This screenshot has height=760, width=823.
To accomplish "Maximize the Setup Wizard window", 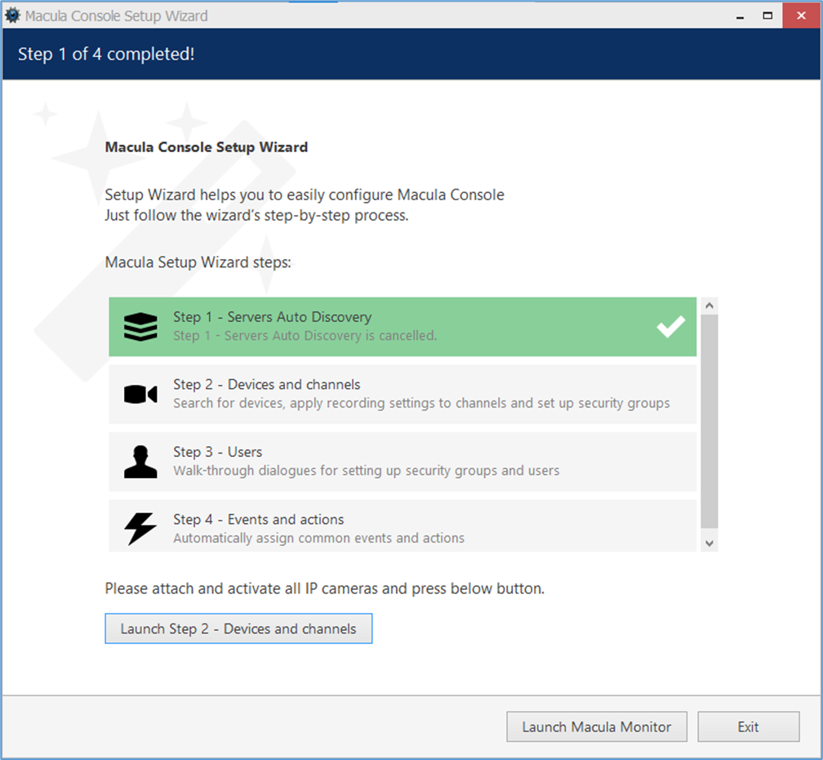I will (x=767, y=16).
